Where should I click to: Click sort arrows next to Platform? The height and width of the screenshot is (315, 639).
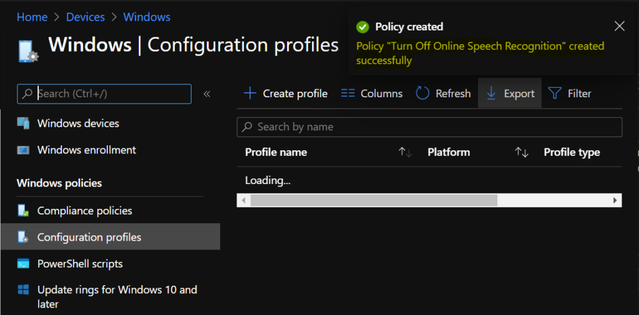tap(522, 152)
